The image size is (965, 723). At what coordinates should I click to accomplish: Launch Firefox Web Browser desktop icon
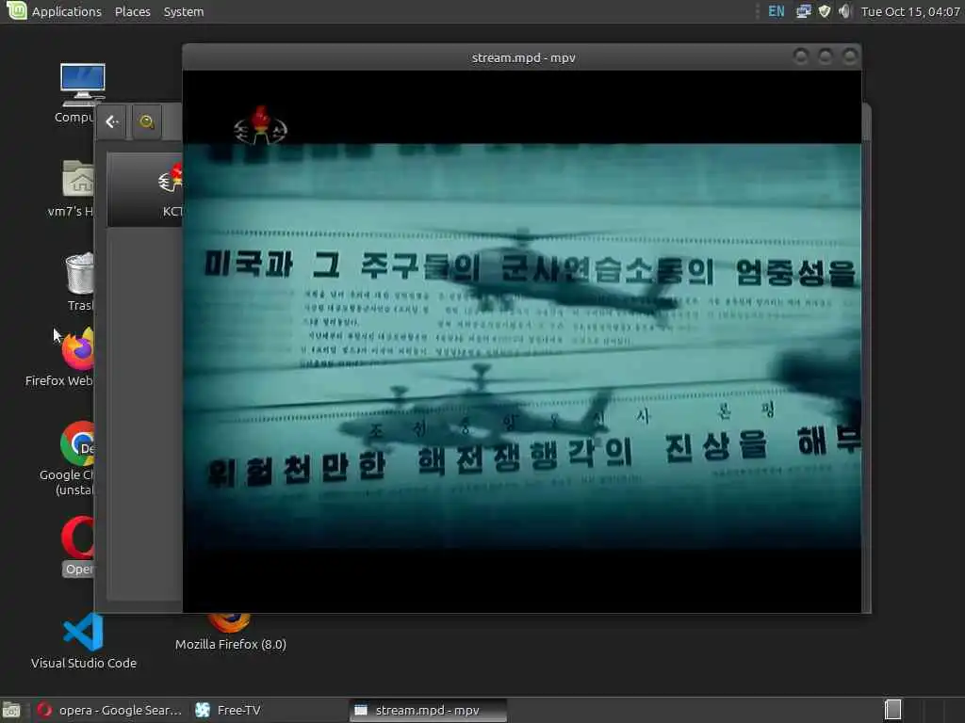pos(77,348)
